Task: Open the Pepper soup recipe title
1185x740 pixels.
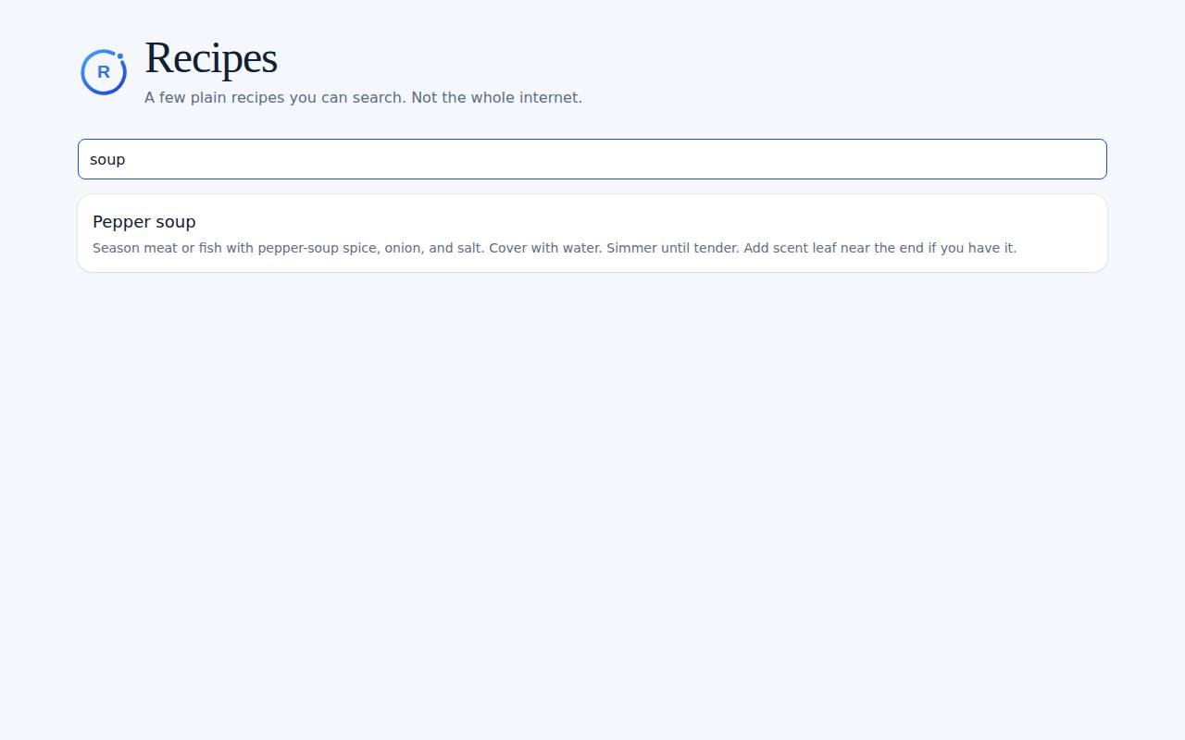Action: point(144,222)
